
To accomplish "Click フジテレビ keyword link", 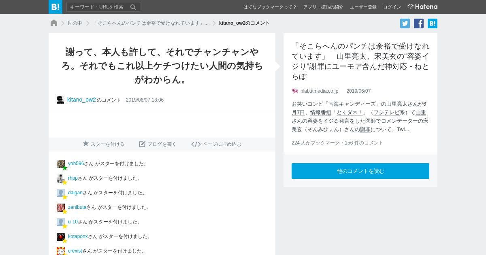I will [386, 113].
